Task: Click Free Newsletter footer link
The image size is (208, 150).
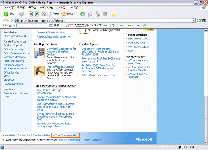Action: coord(42,135)
